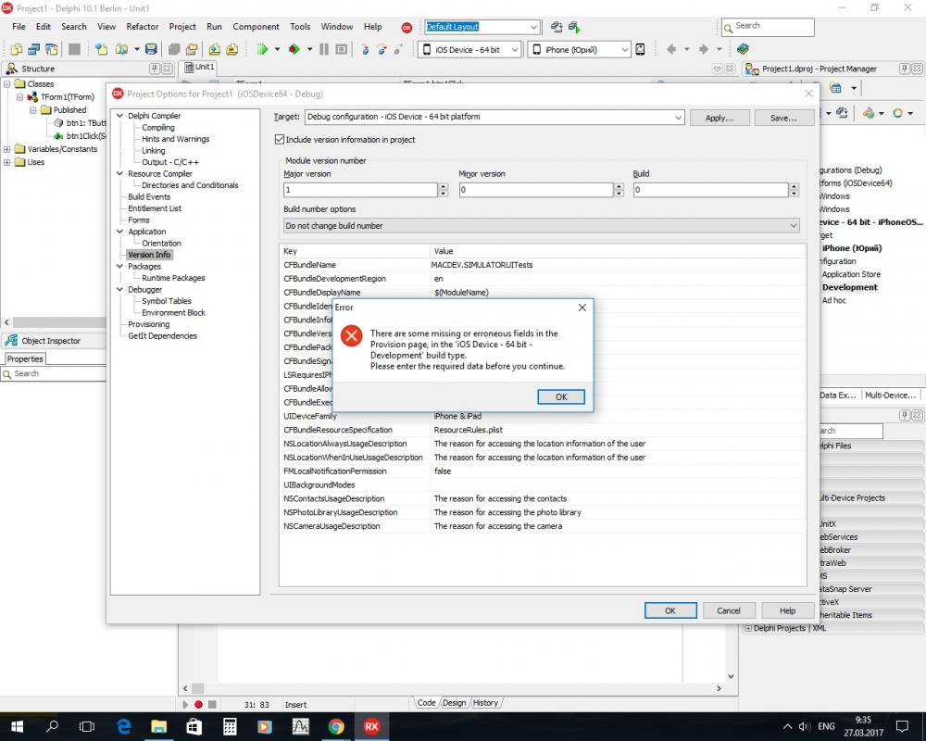Click the Program Reset stop icon in toolbar
The image size is (926, 741).
(x=342, y=50)
